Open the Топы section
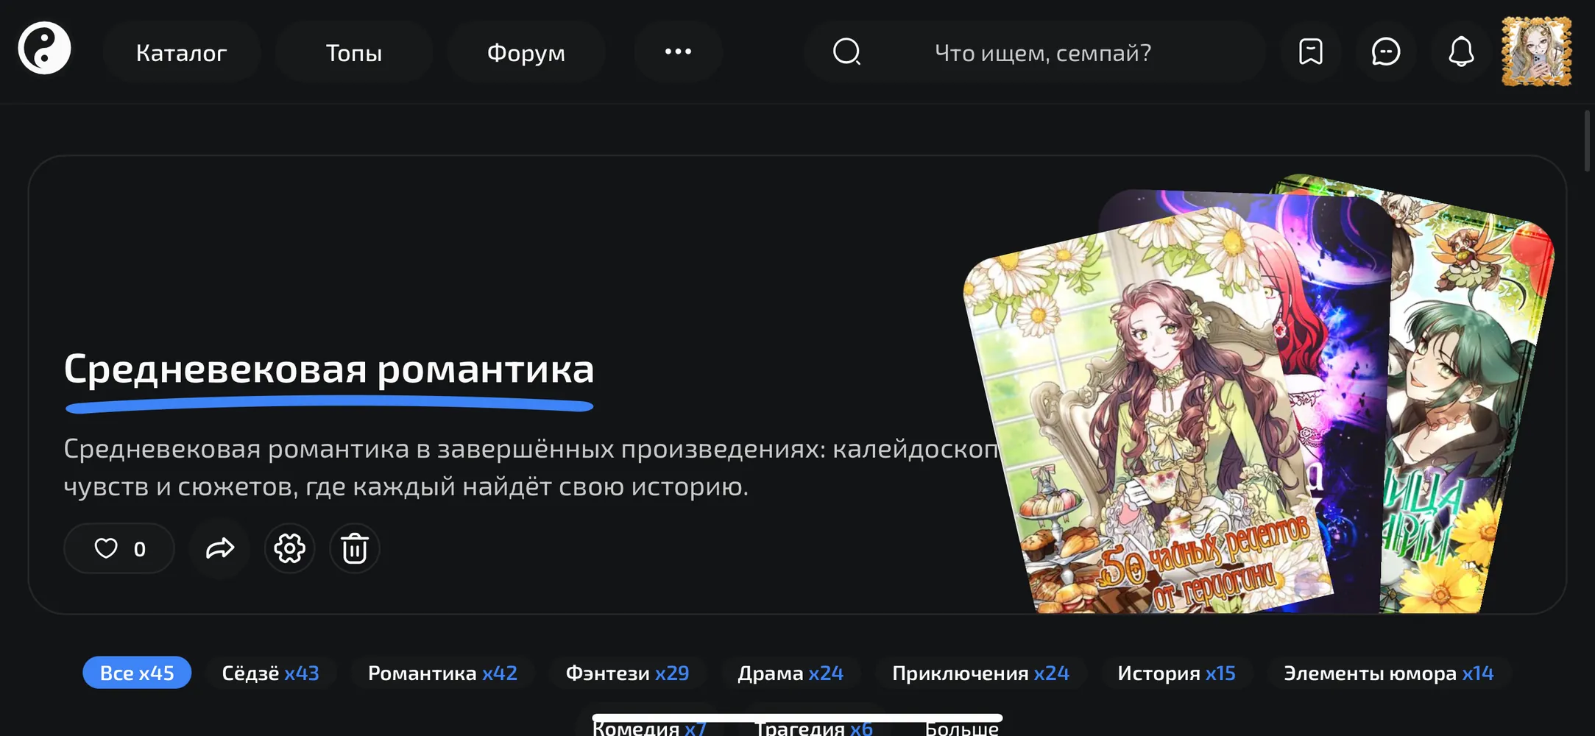1595x736 pixels. pos(353,52)
